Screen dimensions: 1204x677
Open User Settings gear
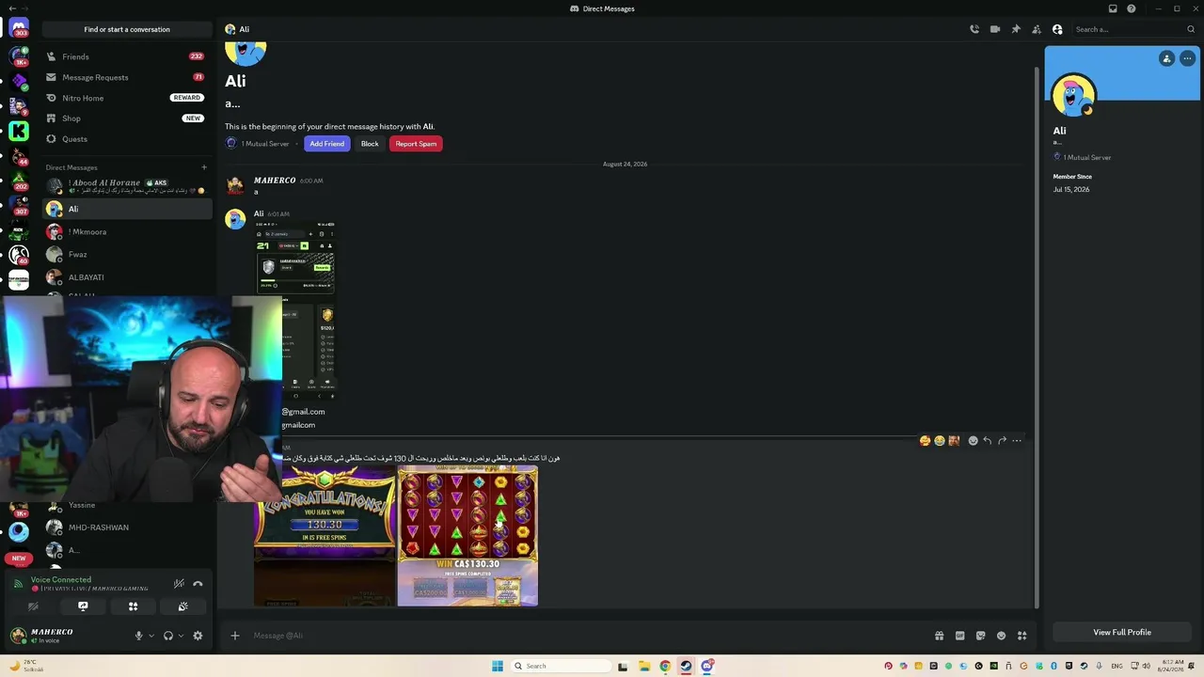pyautogui.click(x=198, y=636)
